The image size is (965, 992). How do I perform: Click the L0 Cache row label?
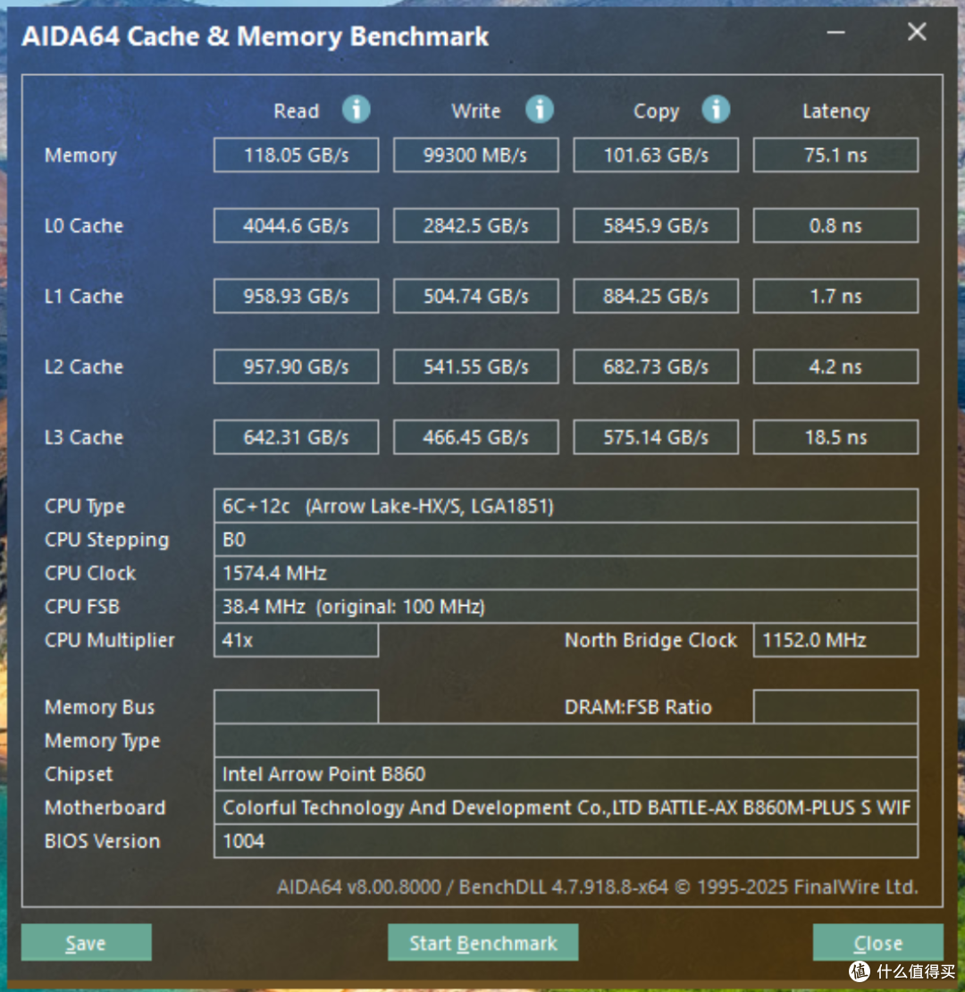[83, 226]
